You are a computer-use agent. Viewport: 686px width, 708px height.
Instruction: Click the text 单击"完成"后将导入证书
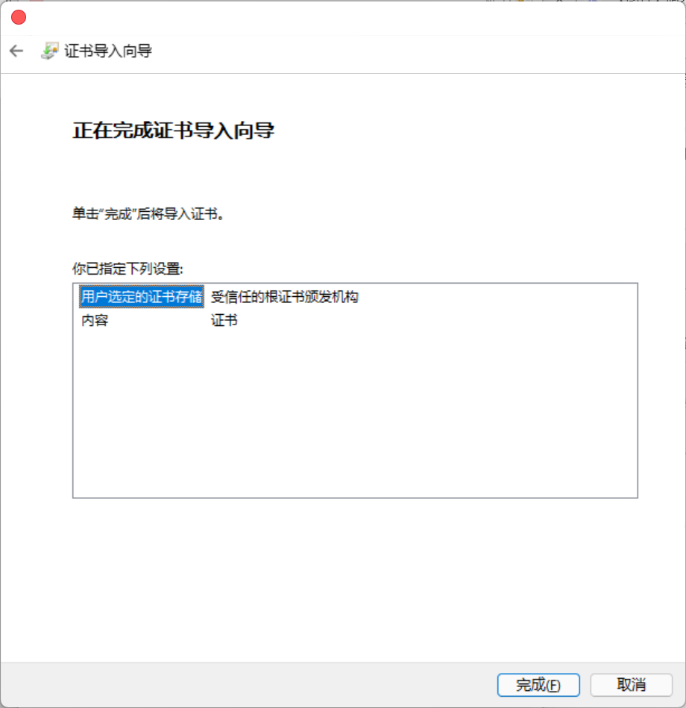pos(148,213)
